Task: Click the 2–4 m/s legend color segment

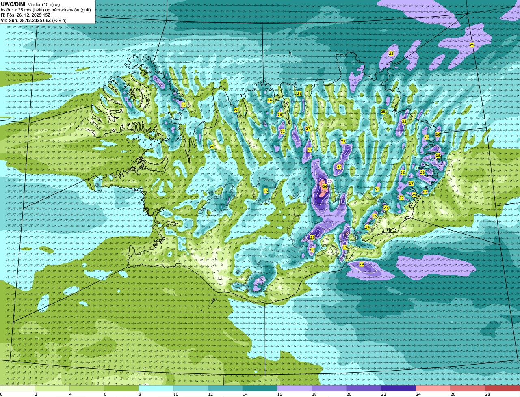Action: tap(52, 388)
